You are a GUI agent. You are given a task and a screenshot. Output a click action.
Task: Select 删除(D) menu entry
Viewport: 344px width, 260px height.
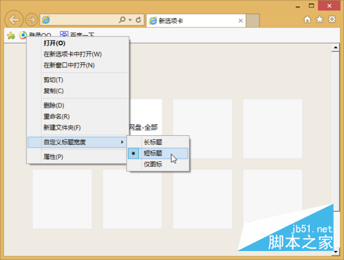click(78, 106)
